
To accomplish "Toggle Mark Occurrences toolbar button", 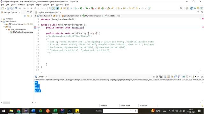I will tap(61, 8).
